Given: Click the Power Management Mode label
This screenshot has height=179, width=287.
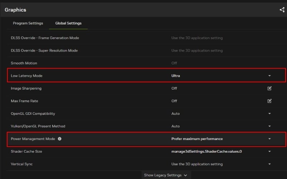Looking at the screenshot, I should [x=33, y=139].
